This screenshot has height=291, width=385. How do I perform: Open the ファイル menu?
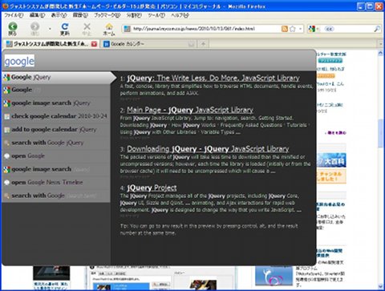coord(14,15)
